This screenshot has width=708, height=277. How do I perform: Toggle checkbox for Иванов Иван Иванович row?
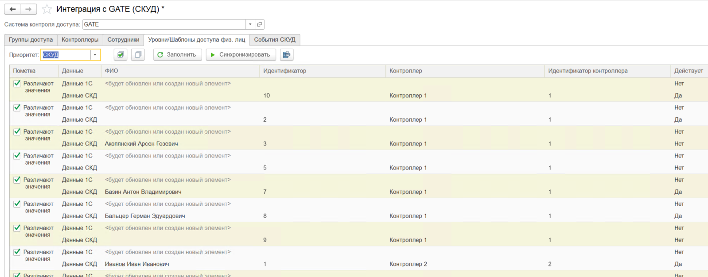(x=17, y=252)
